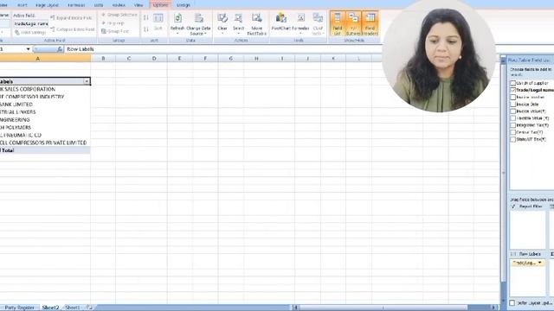Screen dimensions: 554x311
Task: Check the GSTIN of supplier field
Action: 512,83
